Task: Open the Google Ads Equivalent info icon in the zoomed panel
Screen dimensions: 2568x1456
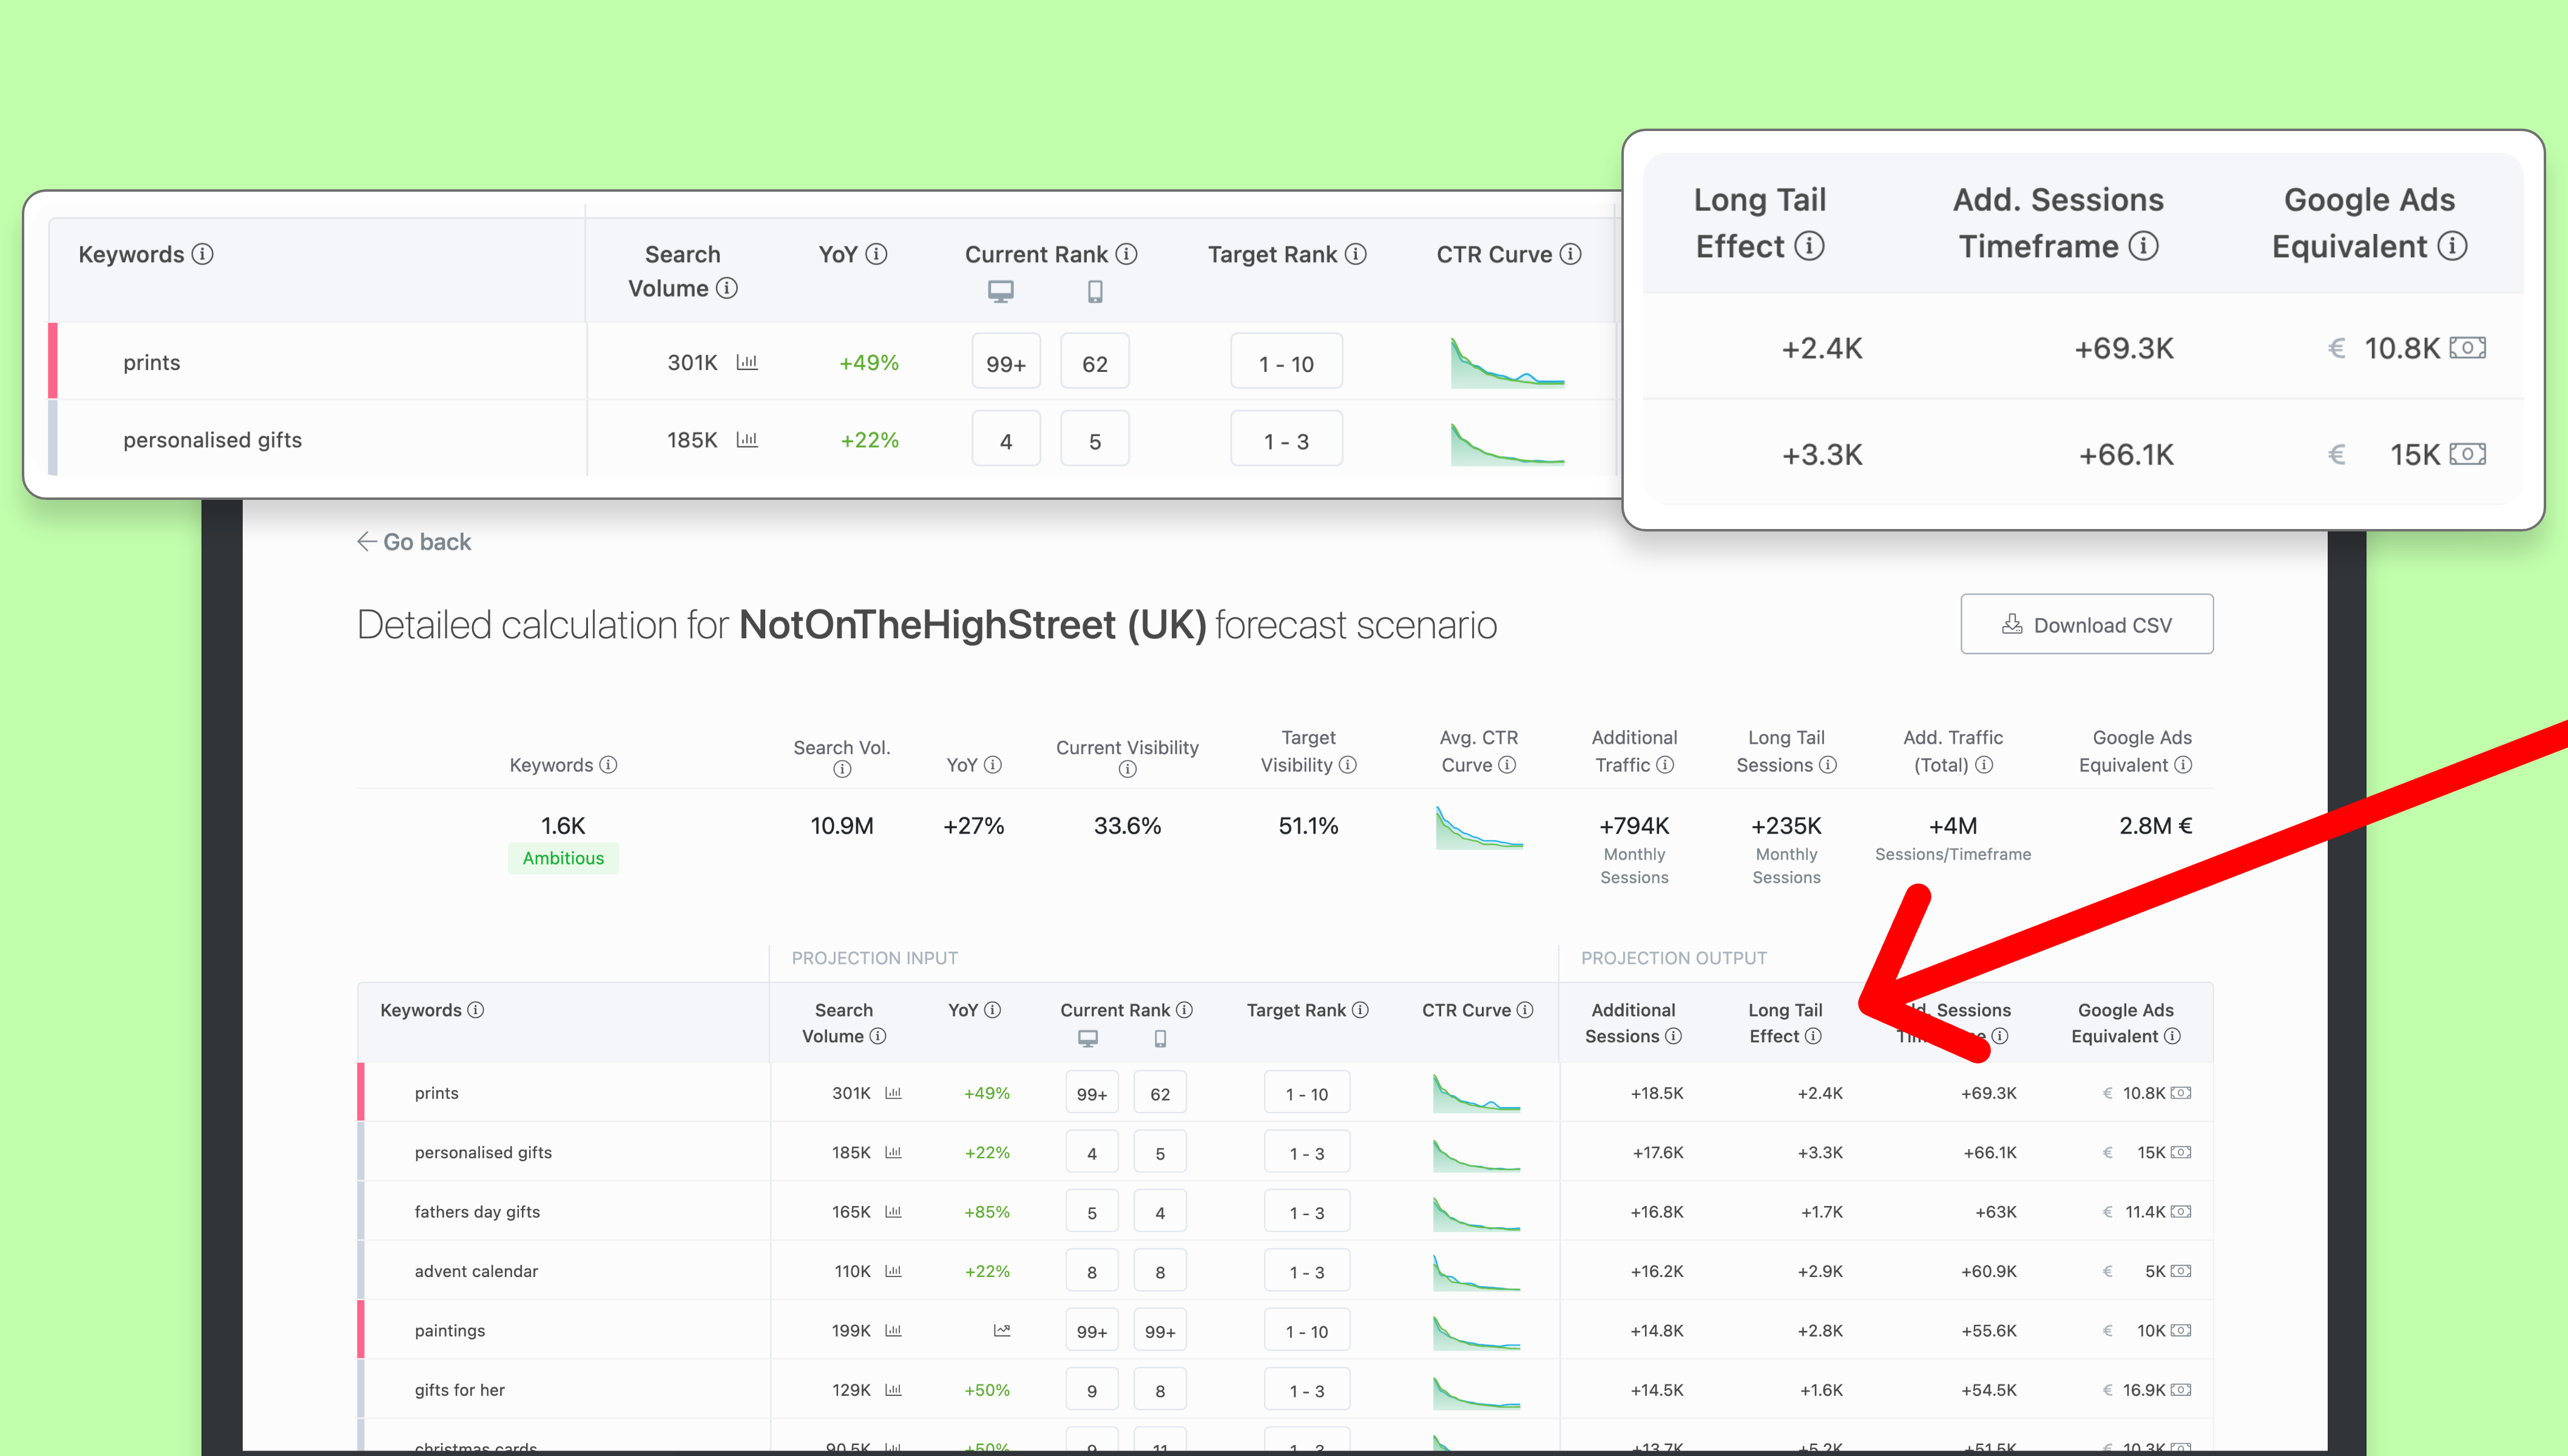Action: pyautogui.click(x=2452, y=246)
